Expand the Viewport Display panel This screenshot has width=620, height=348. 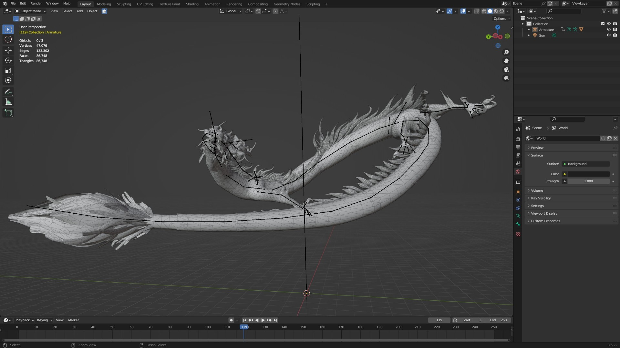point(571,213)
